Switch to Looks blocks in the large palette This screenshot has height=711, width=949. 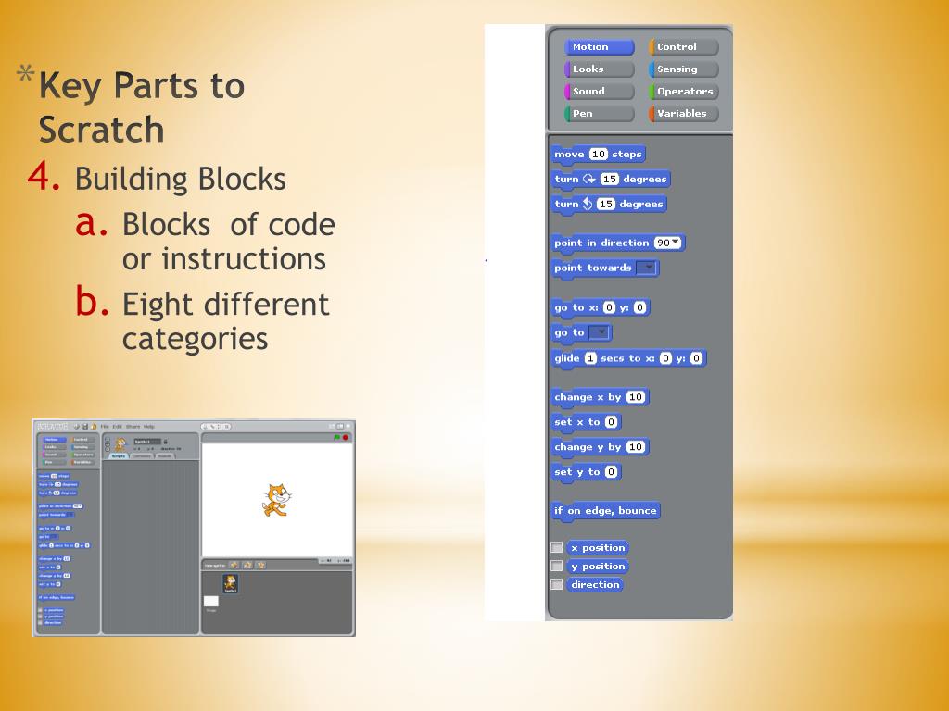[x=600, y=69]
